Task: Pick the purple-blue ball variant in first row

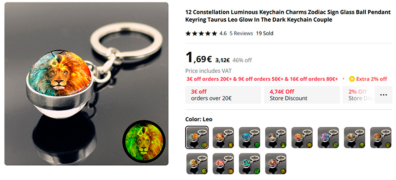Action: click(328, 138)
